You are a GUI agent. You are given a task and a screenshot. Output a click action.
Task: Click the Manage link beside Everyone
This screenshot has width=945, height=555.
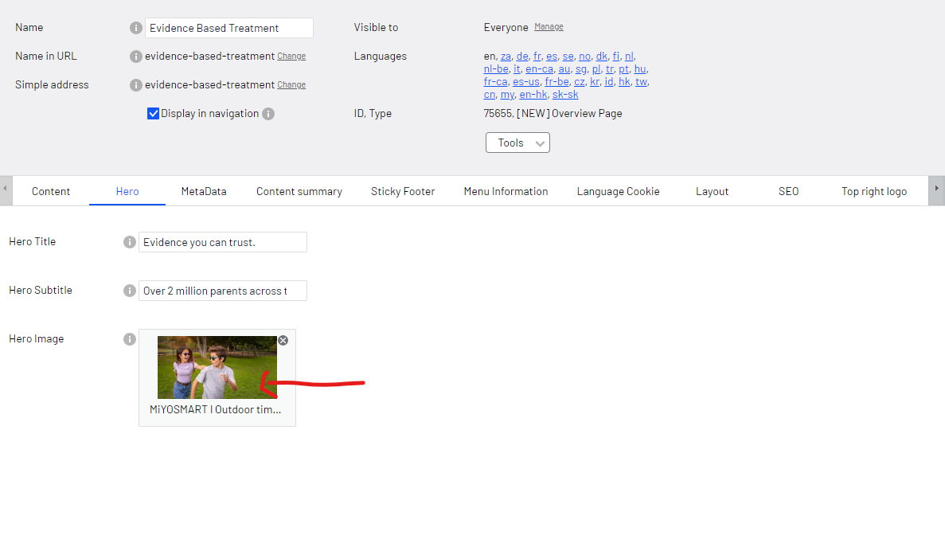point(549,27)
